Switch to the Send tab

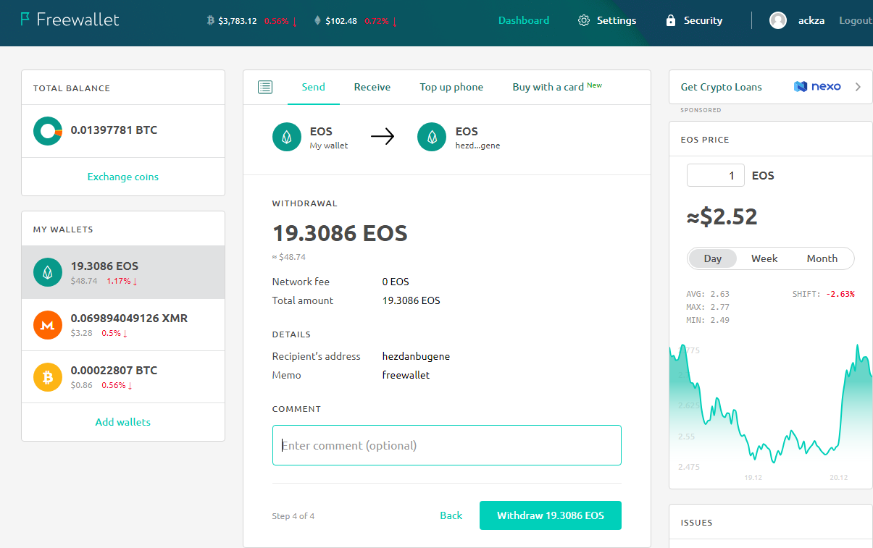(x=313, y=87)
